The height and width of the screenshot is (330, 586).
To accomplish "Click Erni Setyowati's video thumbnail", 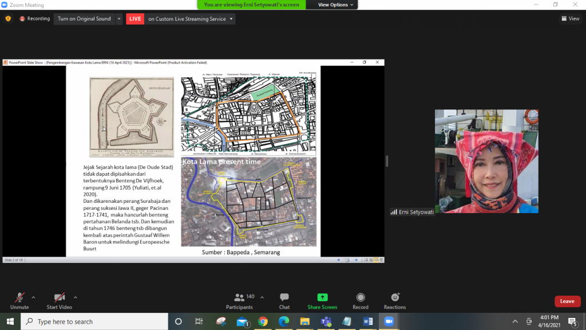I will click(486, 161).
